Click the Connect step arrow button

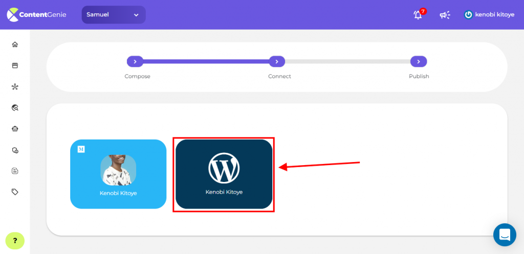[x=277, y=61]
